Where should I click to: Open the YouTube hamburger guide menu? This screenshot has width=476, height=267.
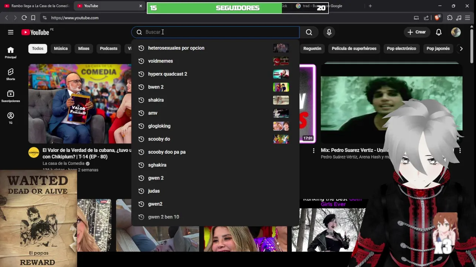[10, 32]
